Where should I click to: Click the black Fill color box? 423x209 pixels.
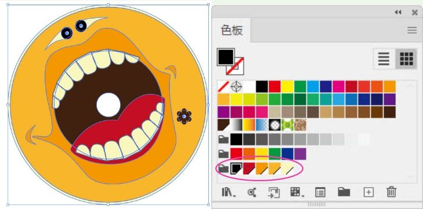click(x=226, y=57)
